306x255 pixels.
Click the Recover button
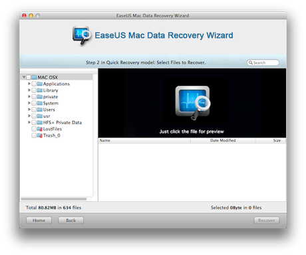tap(266, 220)
